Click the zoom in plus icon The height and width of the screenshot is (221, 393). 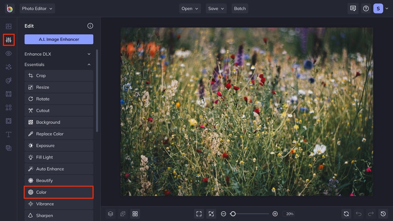point(275,214)
